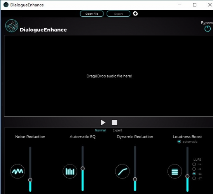Select the -14 LUFS radio button

pos(194,164)
